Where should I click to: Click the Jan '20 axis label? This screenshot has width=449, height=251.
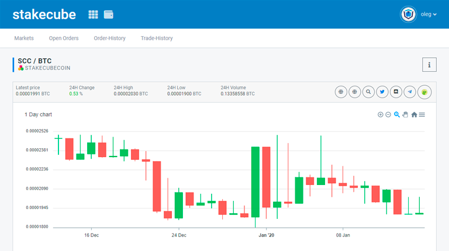tap(267, 235)
